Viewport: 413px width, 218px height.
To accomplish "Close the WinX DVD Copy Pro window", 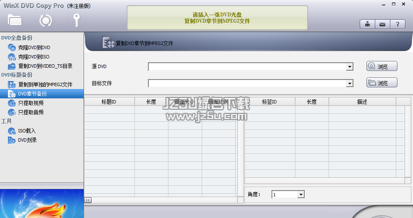I will 404,4.
